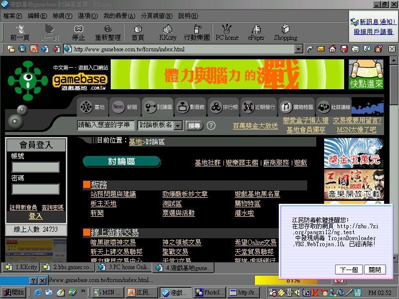This screenshot has height=299, width=399.
Task: Open the 選項(O) menu
Action: 88,16
